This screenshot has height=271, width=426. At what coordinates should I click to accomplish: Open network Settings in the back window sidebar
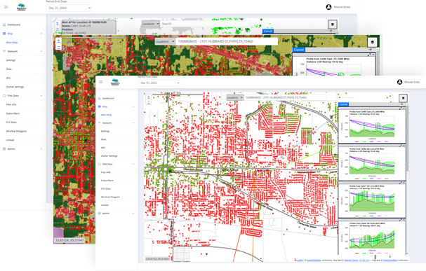11,60
